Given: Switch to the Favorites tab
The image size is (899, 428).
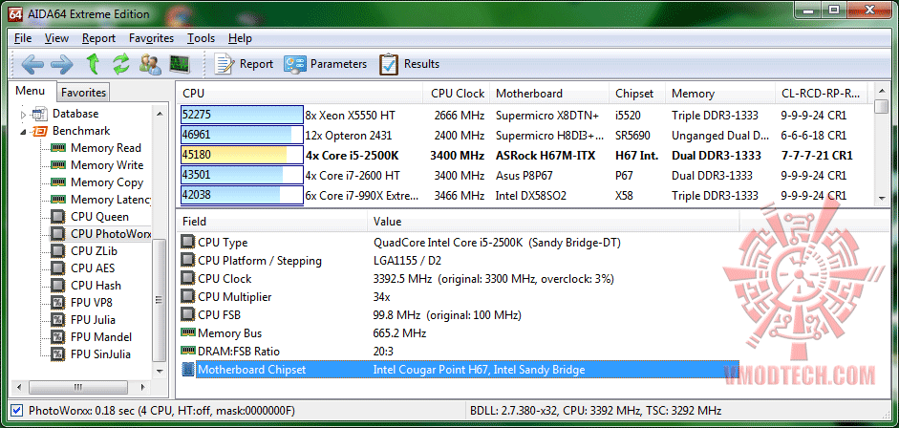Looking at the screenshot, I should pyautogui.click(x=84, y=93).
